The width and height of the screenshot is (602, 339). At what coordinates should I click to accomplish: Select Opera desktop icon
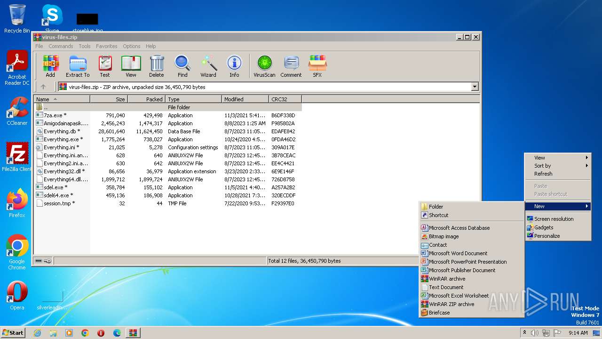pos(17,296)
